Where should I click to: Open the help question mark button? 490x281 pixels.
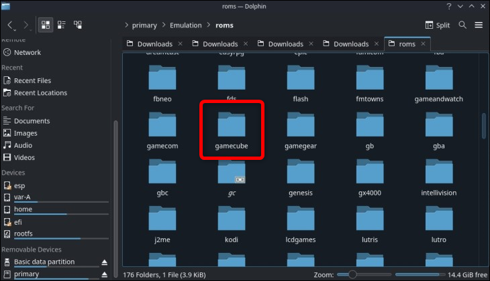point(449,6)
